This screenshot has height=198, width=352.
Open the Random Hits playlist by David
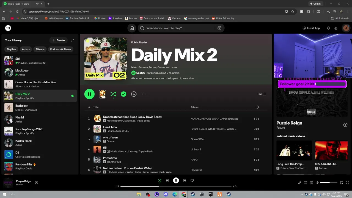point(40,166)
